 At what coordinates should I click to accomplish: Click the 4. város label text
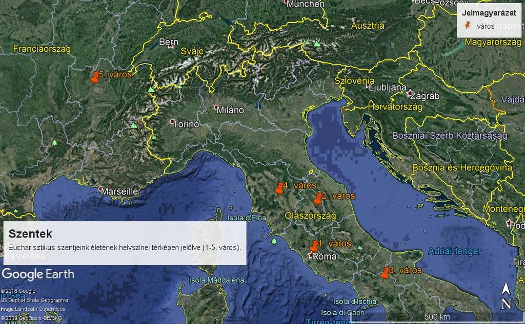(x=300, y=185)
